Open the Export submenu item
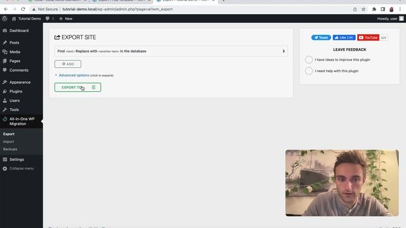The height and width of the screenshot is (228, 406). pyautogui.click(x=9, y=134)
